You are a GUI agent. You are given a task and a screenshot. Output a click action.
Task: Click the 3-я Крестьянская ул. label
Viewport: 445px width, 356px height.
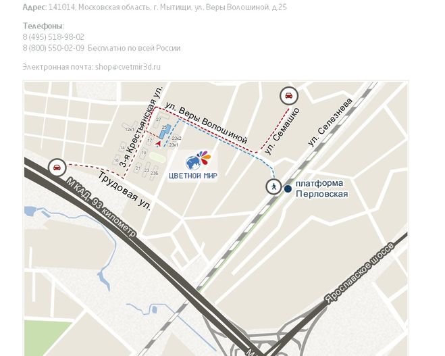[x=141, y=127]
